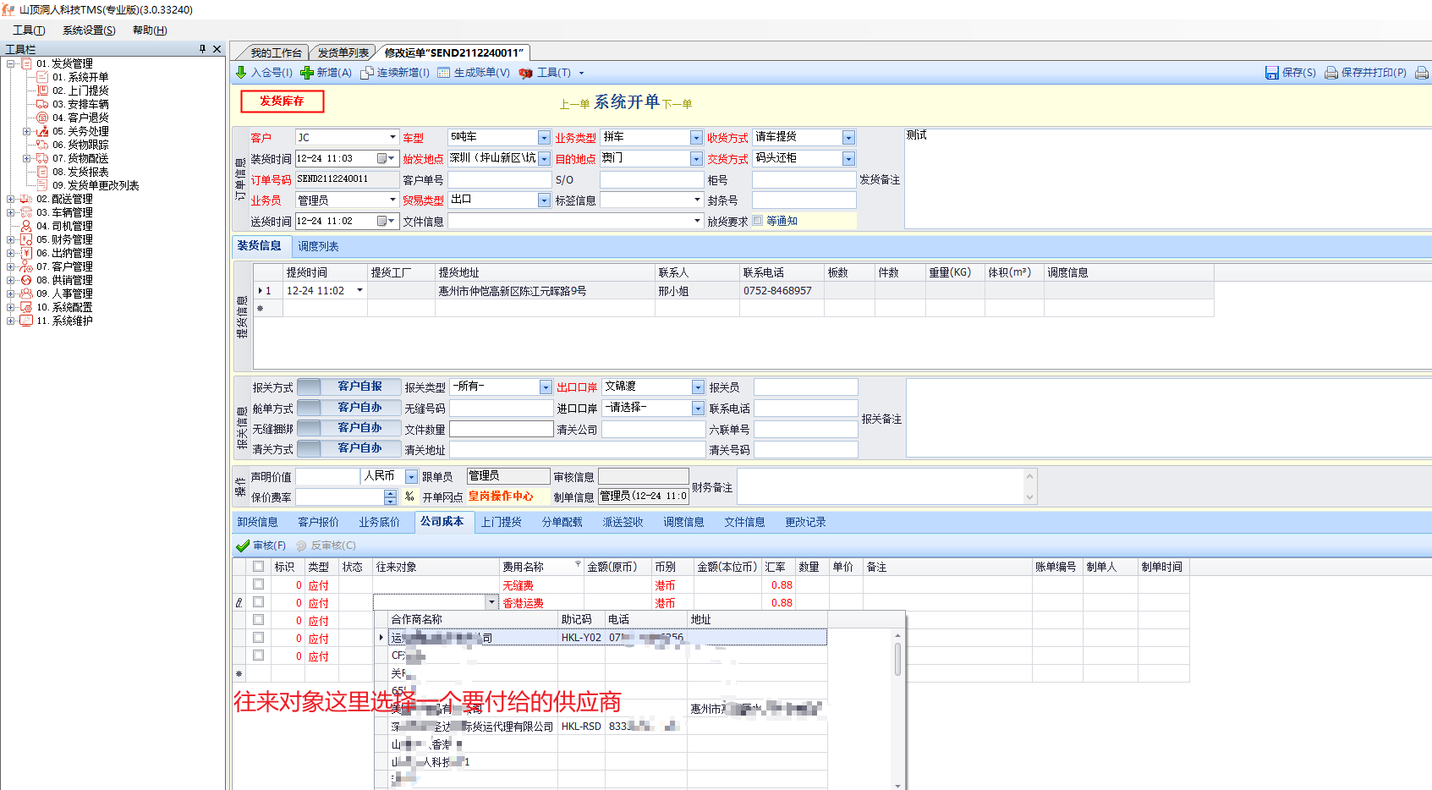The height and width of the screenshot is (790, 1432).
Task: Go to next order via 下一单 link
Action: [x=677, y=104]
